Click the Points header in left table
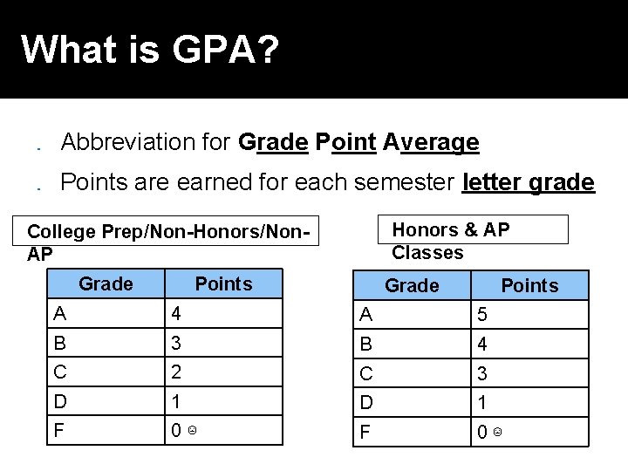 (x=224, y=283)
